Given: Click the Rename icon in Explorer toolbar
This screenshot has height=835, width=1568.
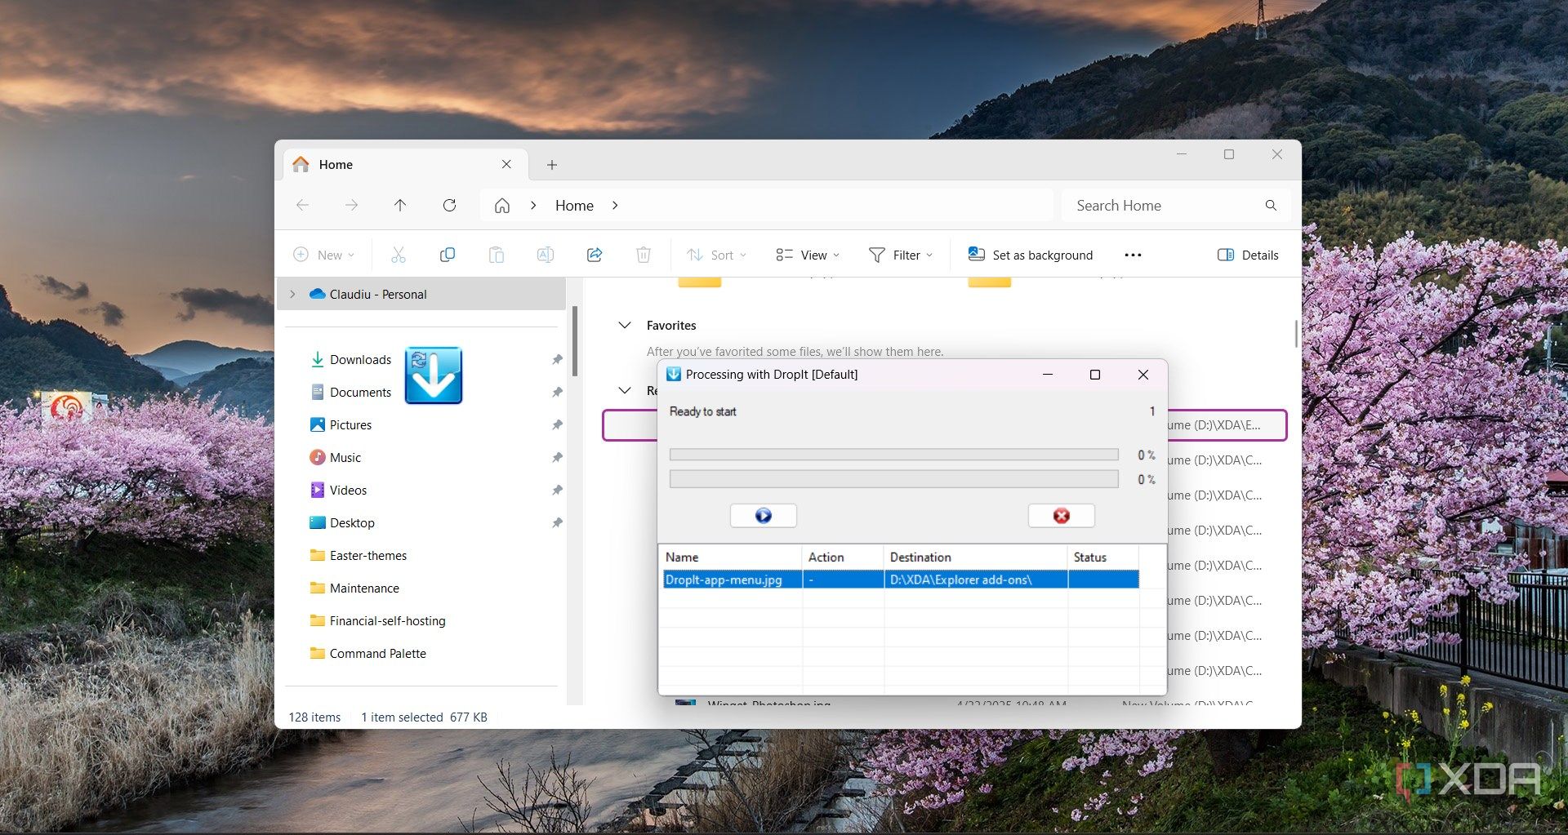Looking at the screenshot, I should tap(545, 255).
